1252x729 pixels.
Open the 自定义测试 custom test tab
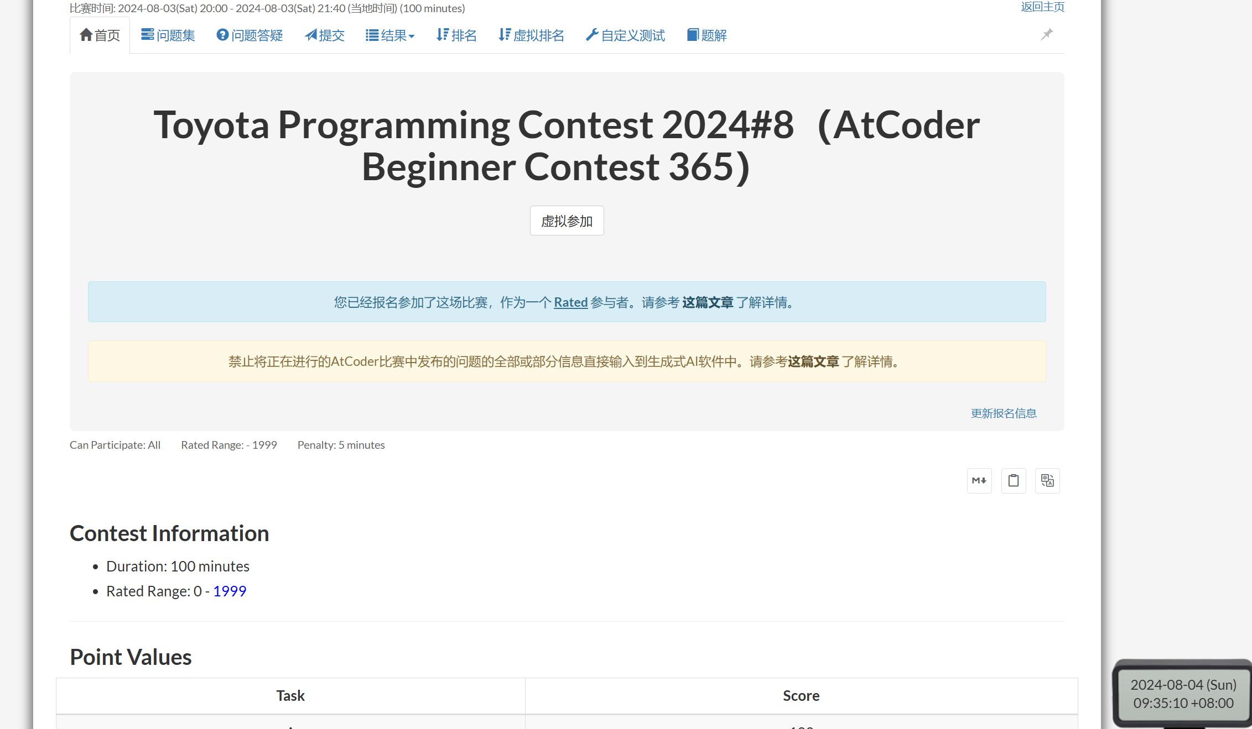[x=626, y=36]
